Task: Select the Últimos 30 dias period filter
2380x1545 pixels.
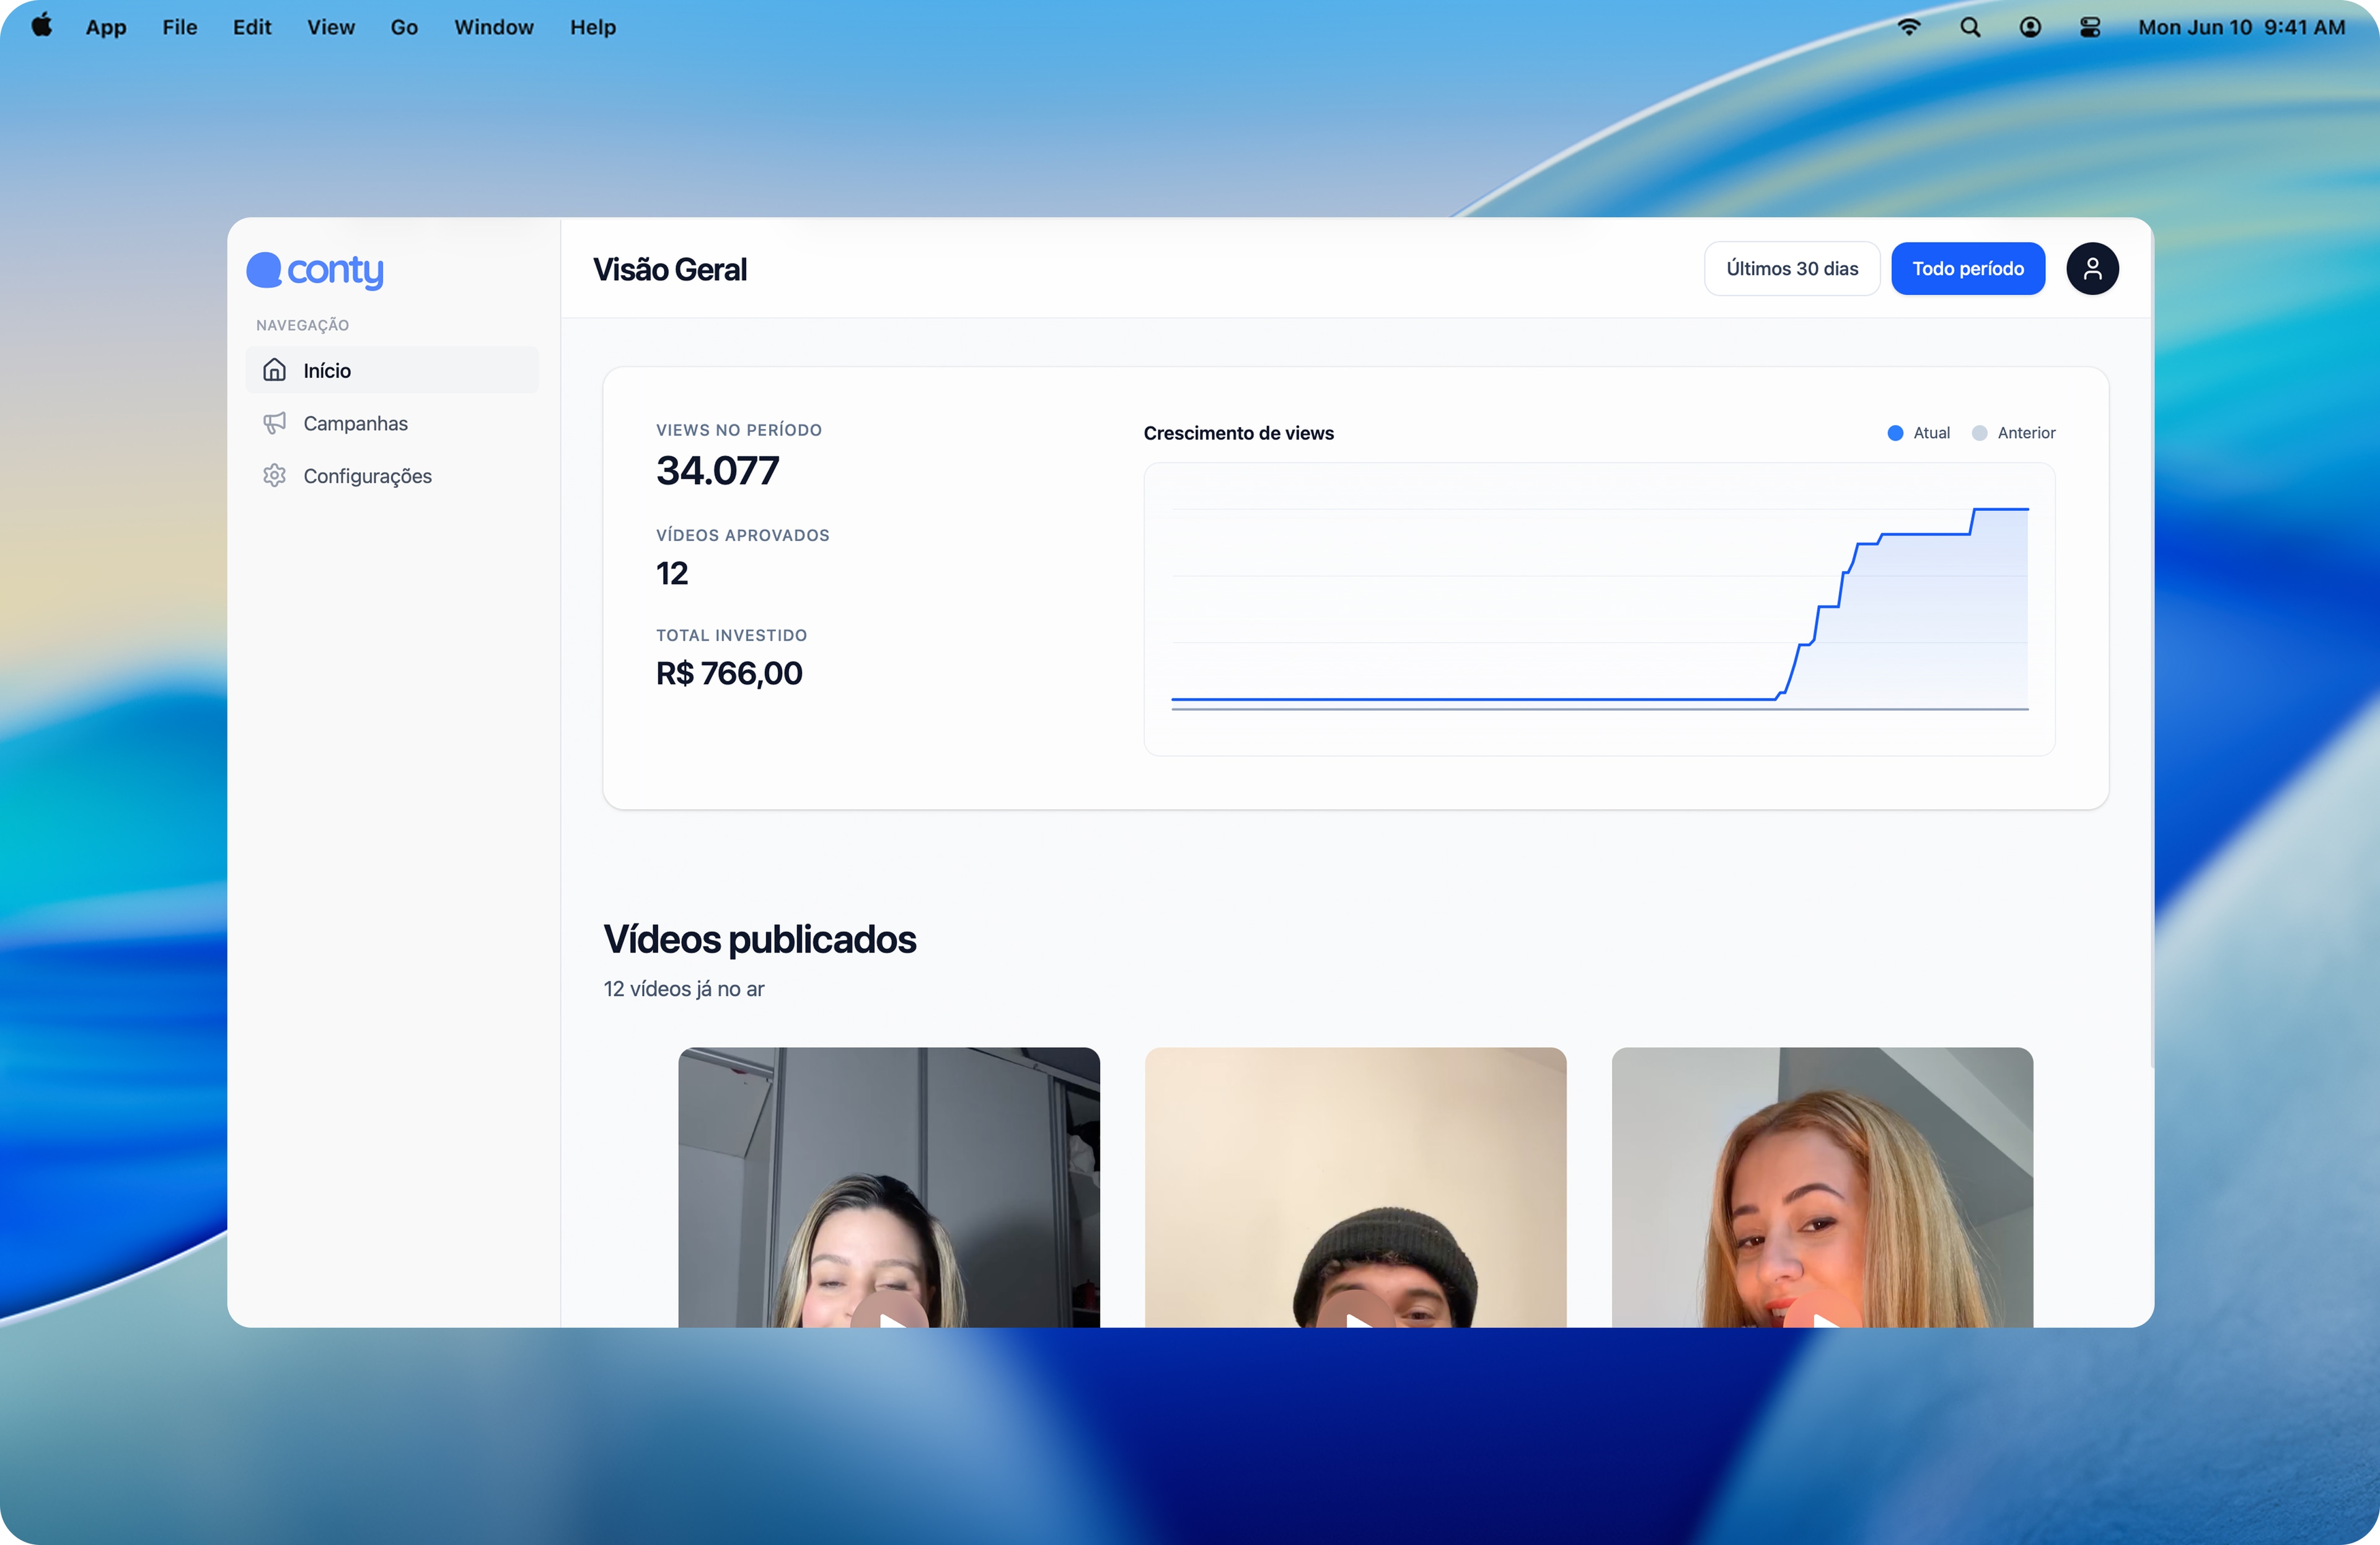Action: pos(1791,269)
